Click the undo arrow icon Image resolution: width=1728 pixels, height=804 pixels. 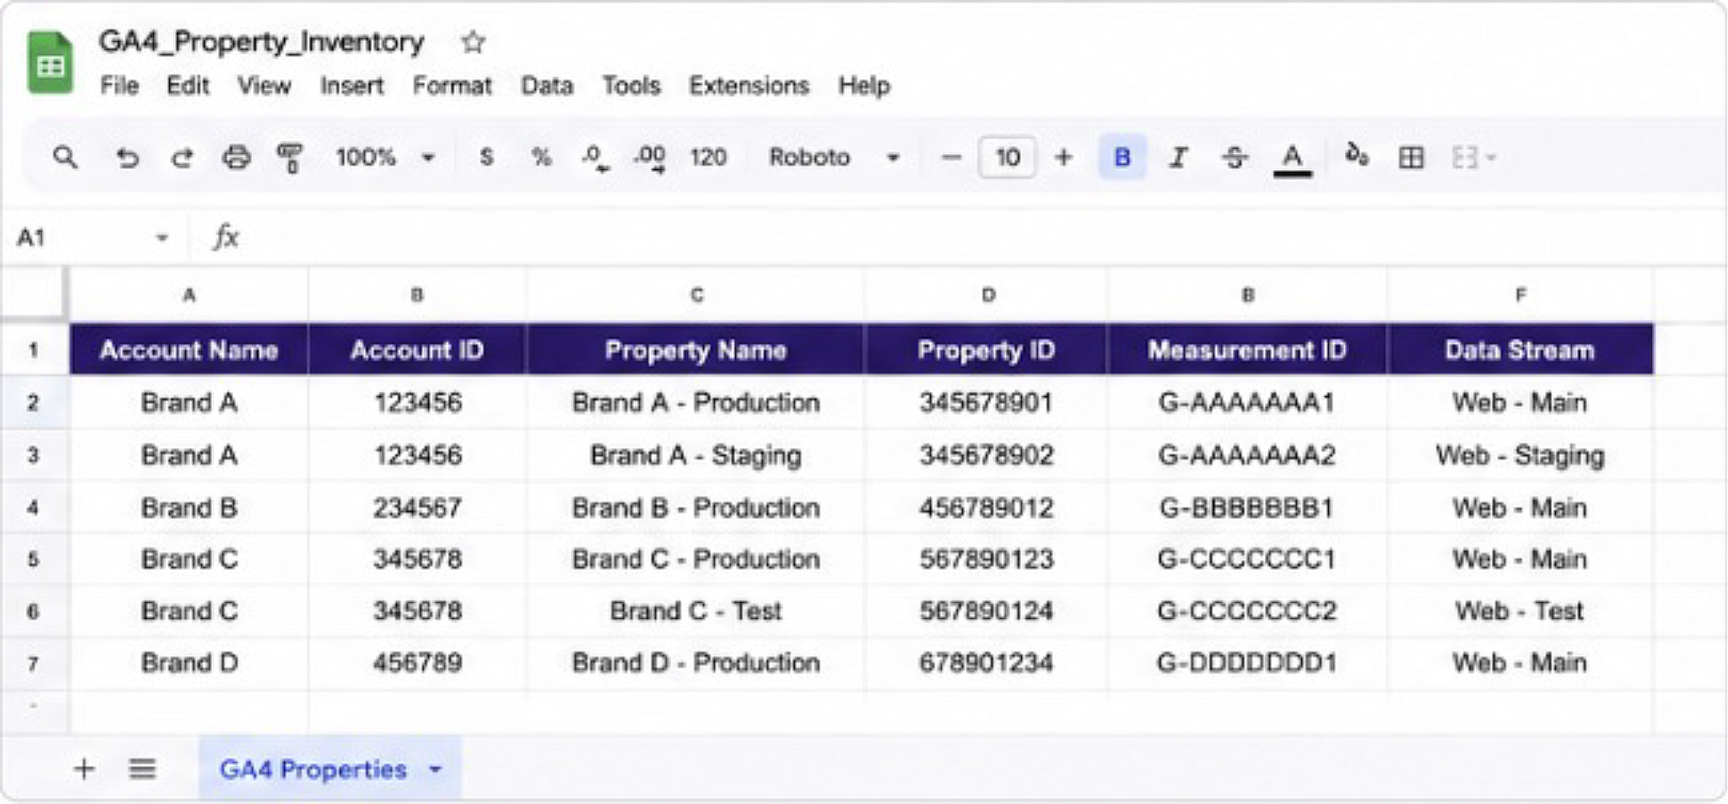[x=127, y=158]
